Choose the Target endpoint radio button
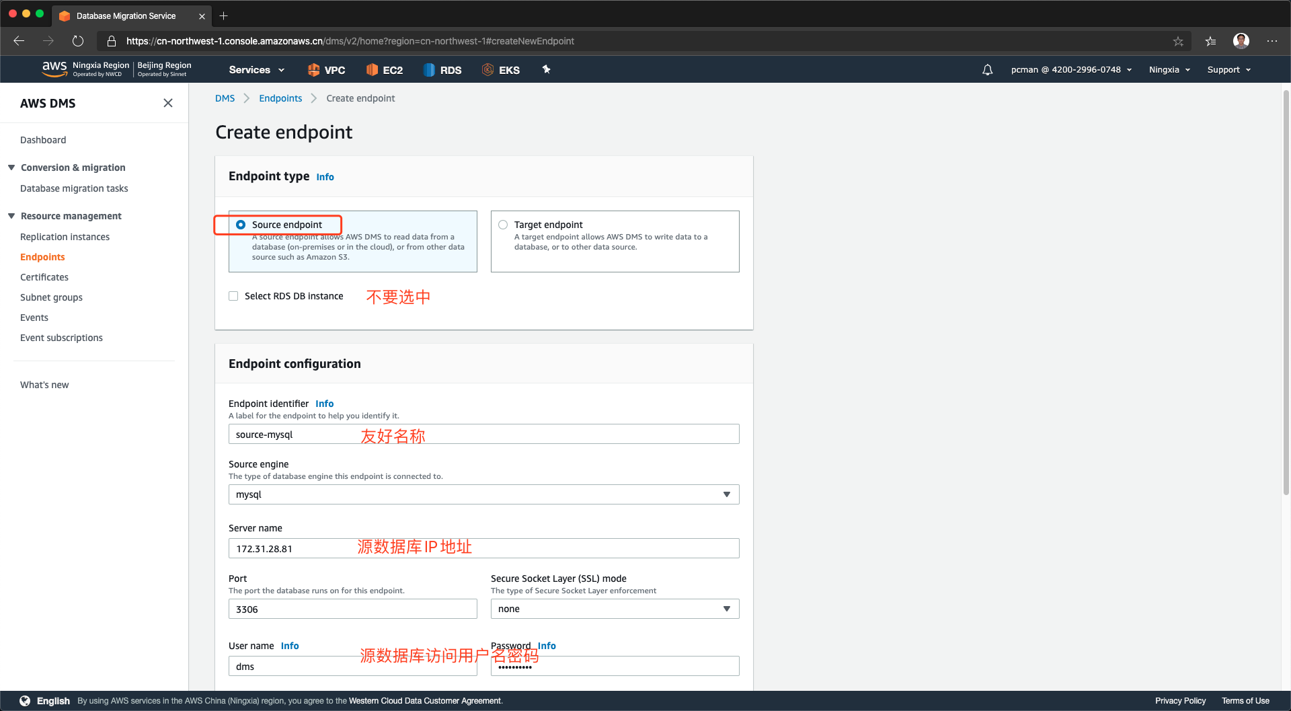This screenshot has width=1291, height=711. tap(503, 225)
